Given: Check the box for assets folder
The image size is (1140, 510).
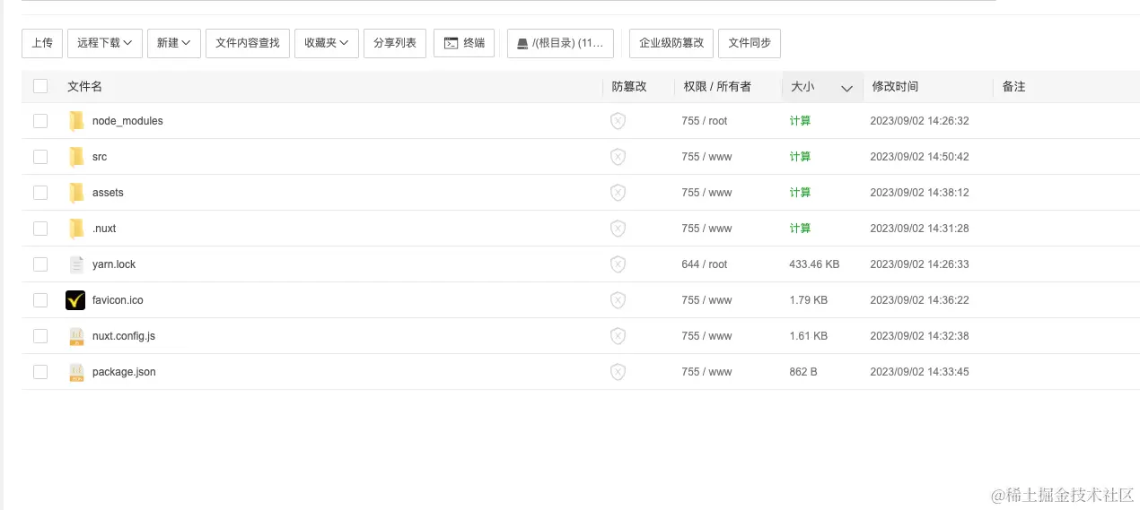Looking at the screenshot, I should tap(40, 193).
